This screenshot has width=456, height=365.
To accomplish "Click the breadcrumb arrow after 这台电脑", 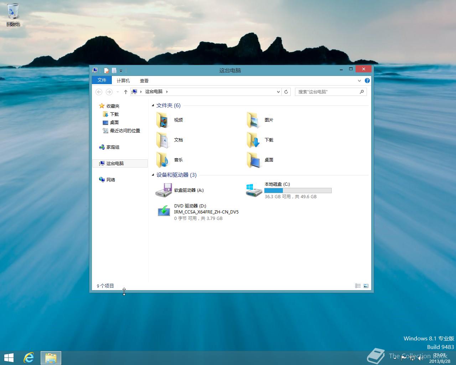I will point(167,92).
